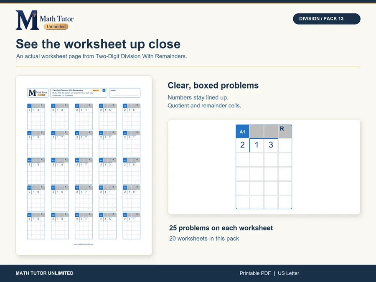Click problem A10 box on the worksheet preview
This screenshot has width=376, height=282.
pos(132,144)
